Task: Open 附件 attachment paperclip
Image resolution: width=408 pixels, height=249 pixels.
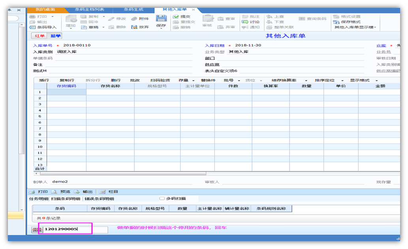Action: pyautogui.click(x=134, y=19)
